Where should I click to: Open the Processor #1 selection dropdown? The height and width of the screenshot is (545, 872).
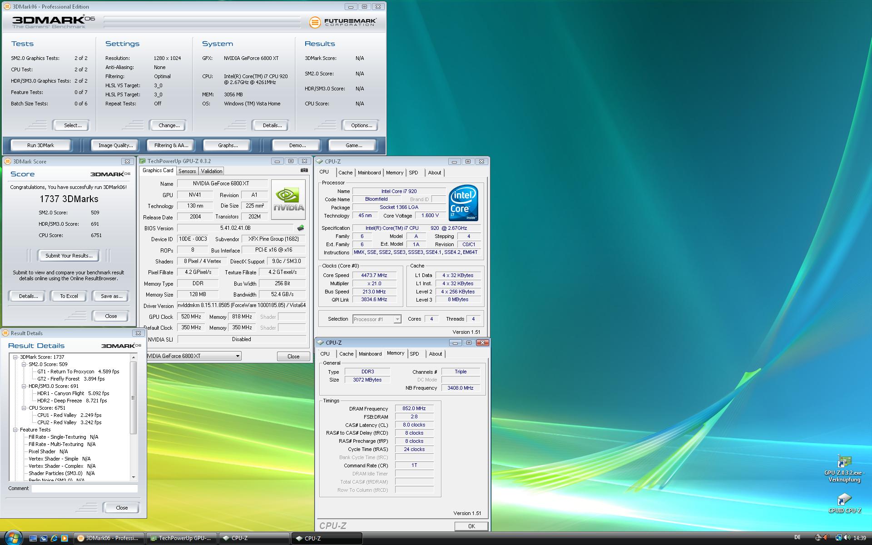[x=397, y=319]
